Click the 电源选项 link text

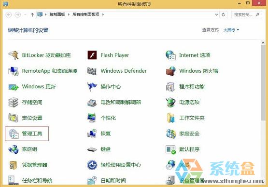[189, 102]
